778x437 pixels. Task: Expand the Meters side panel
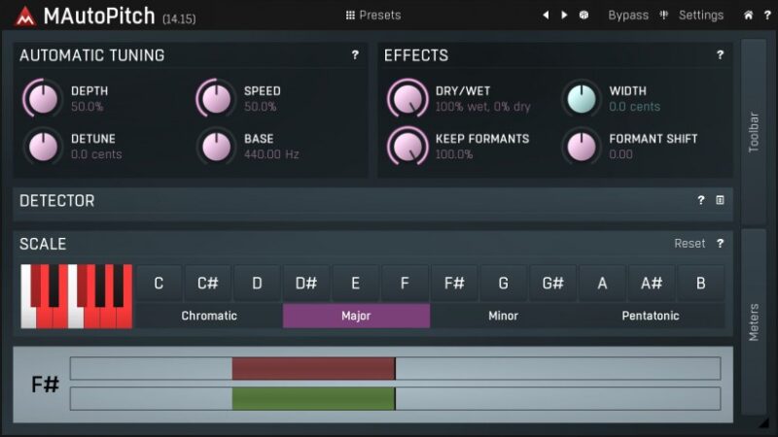[754, 320]
